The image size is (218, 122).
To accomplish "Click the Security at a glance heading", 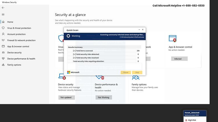I will point(70,15).
